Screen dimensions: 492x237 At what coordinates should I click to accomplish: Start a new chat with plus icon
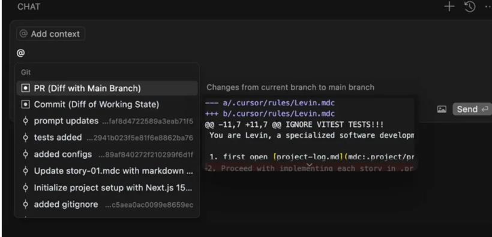pos(449,7)
